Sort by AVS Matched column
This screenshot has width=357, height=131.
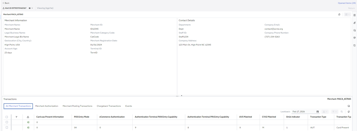coord(246,117)
